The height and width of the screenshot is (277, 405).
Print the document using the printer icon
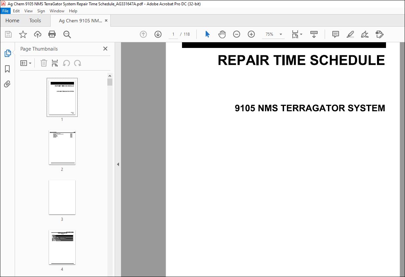[52, 34]
